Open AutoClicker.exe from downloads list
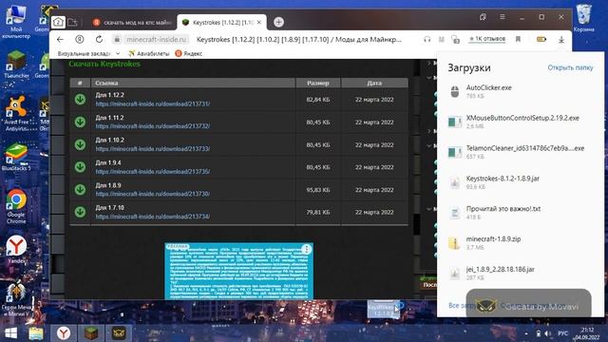The height and width of the screenshot is (342, 608). tap(521, 91)
